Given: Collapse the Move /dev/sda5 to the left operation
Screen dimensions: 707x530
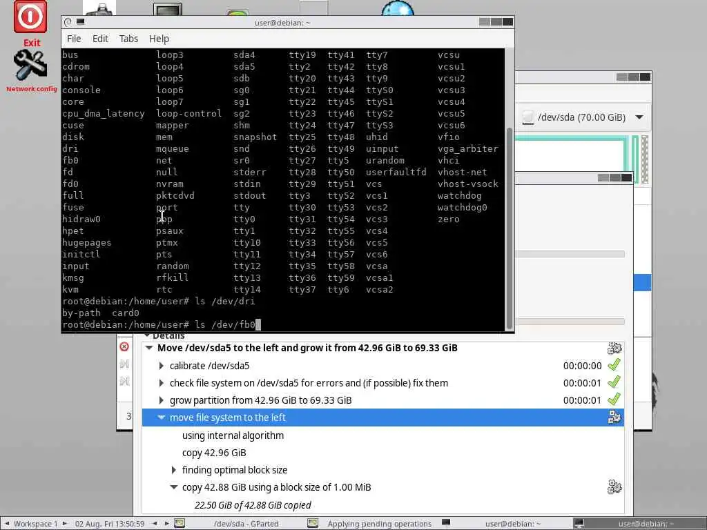Looking at the screenshot, I should 149,348.
